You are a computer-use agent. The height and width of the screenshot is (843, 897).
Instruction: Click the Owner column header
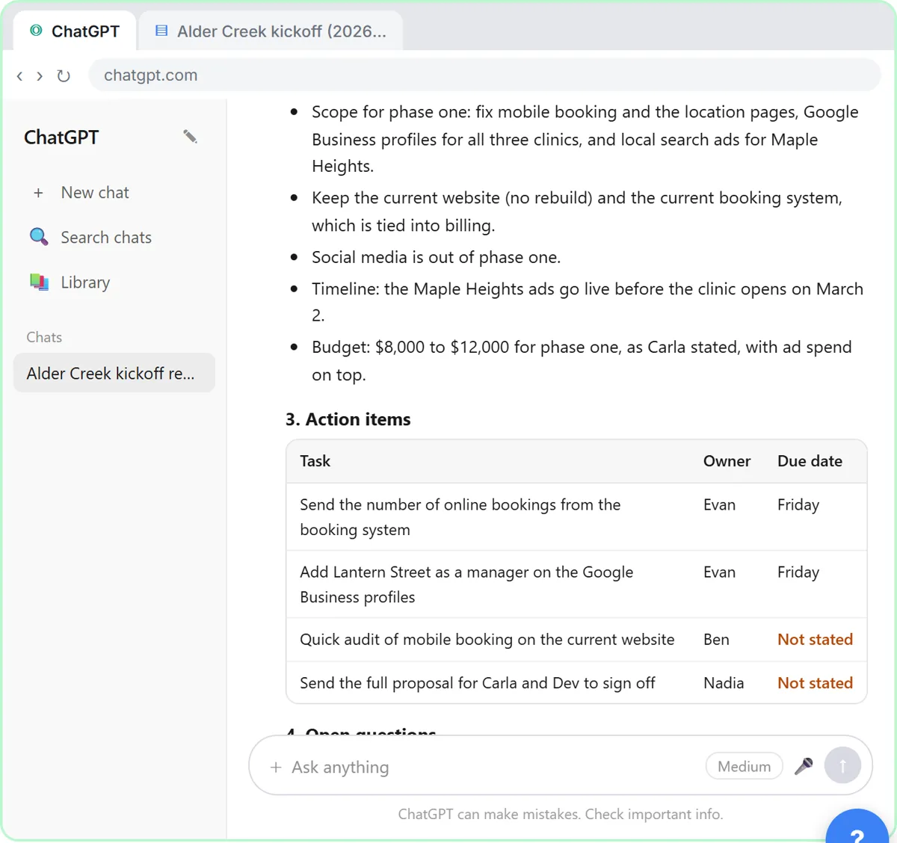coord(727,461)
